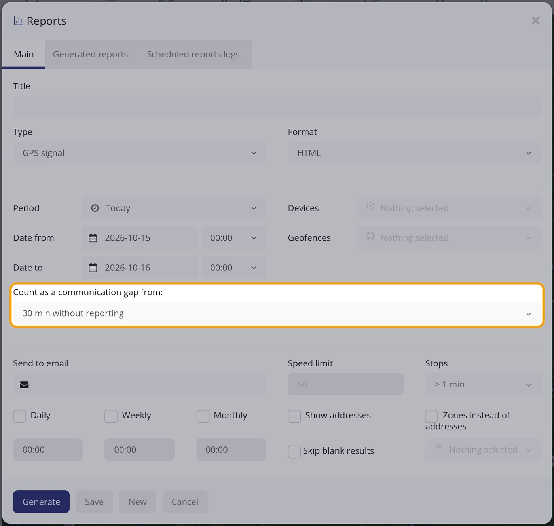Click the Reports bar chart icon
The width and height of the screenshot is (554, 526).
pos(18,21)
